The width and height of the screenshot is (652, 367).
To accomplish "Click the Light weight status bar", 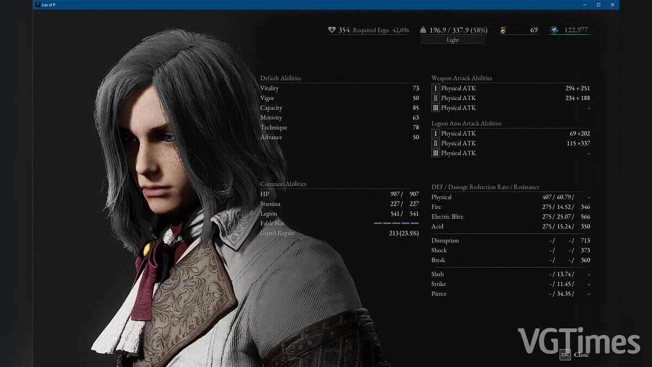I will click(453, 40).
